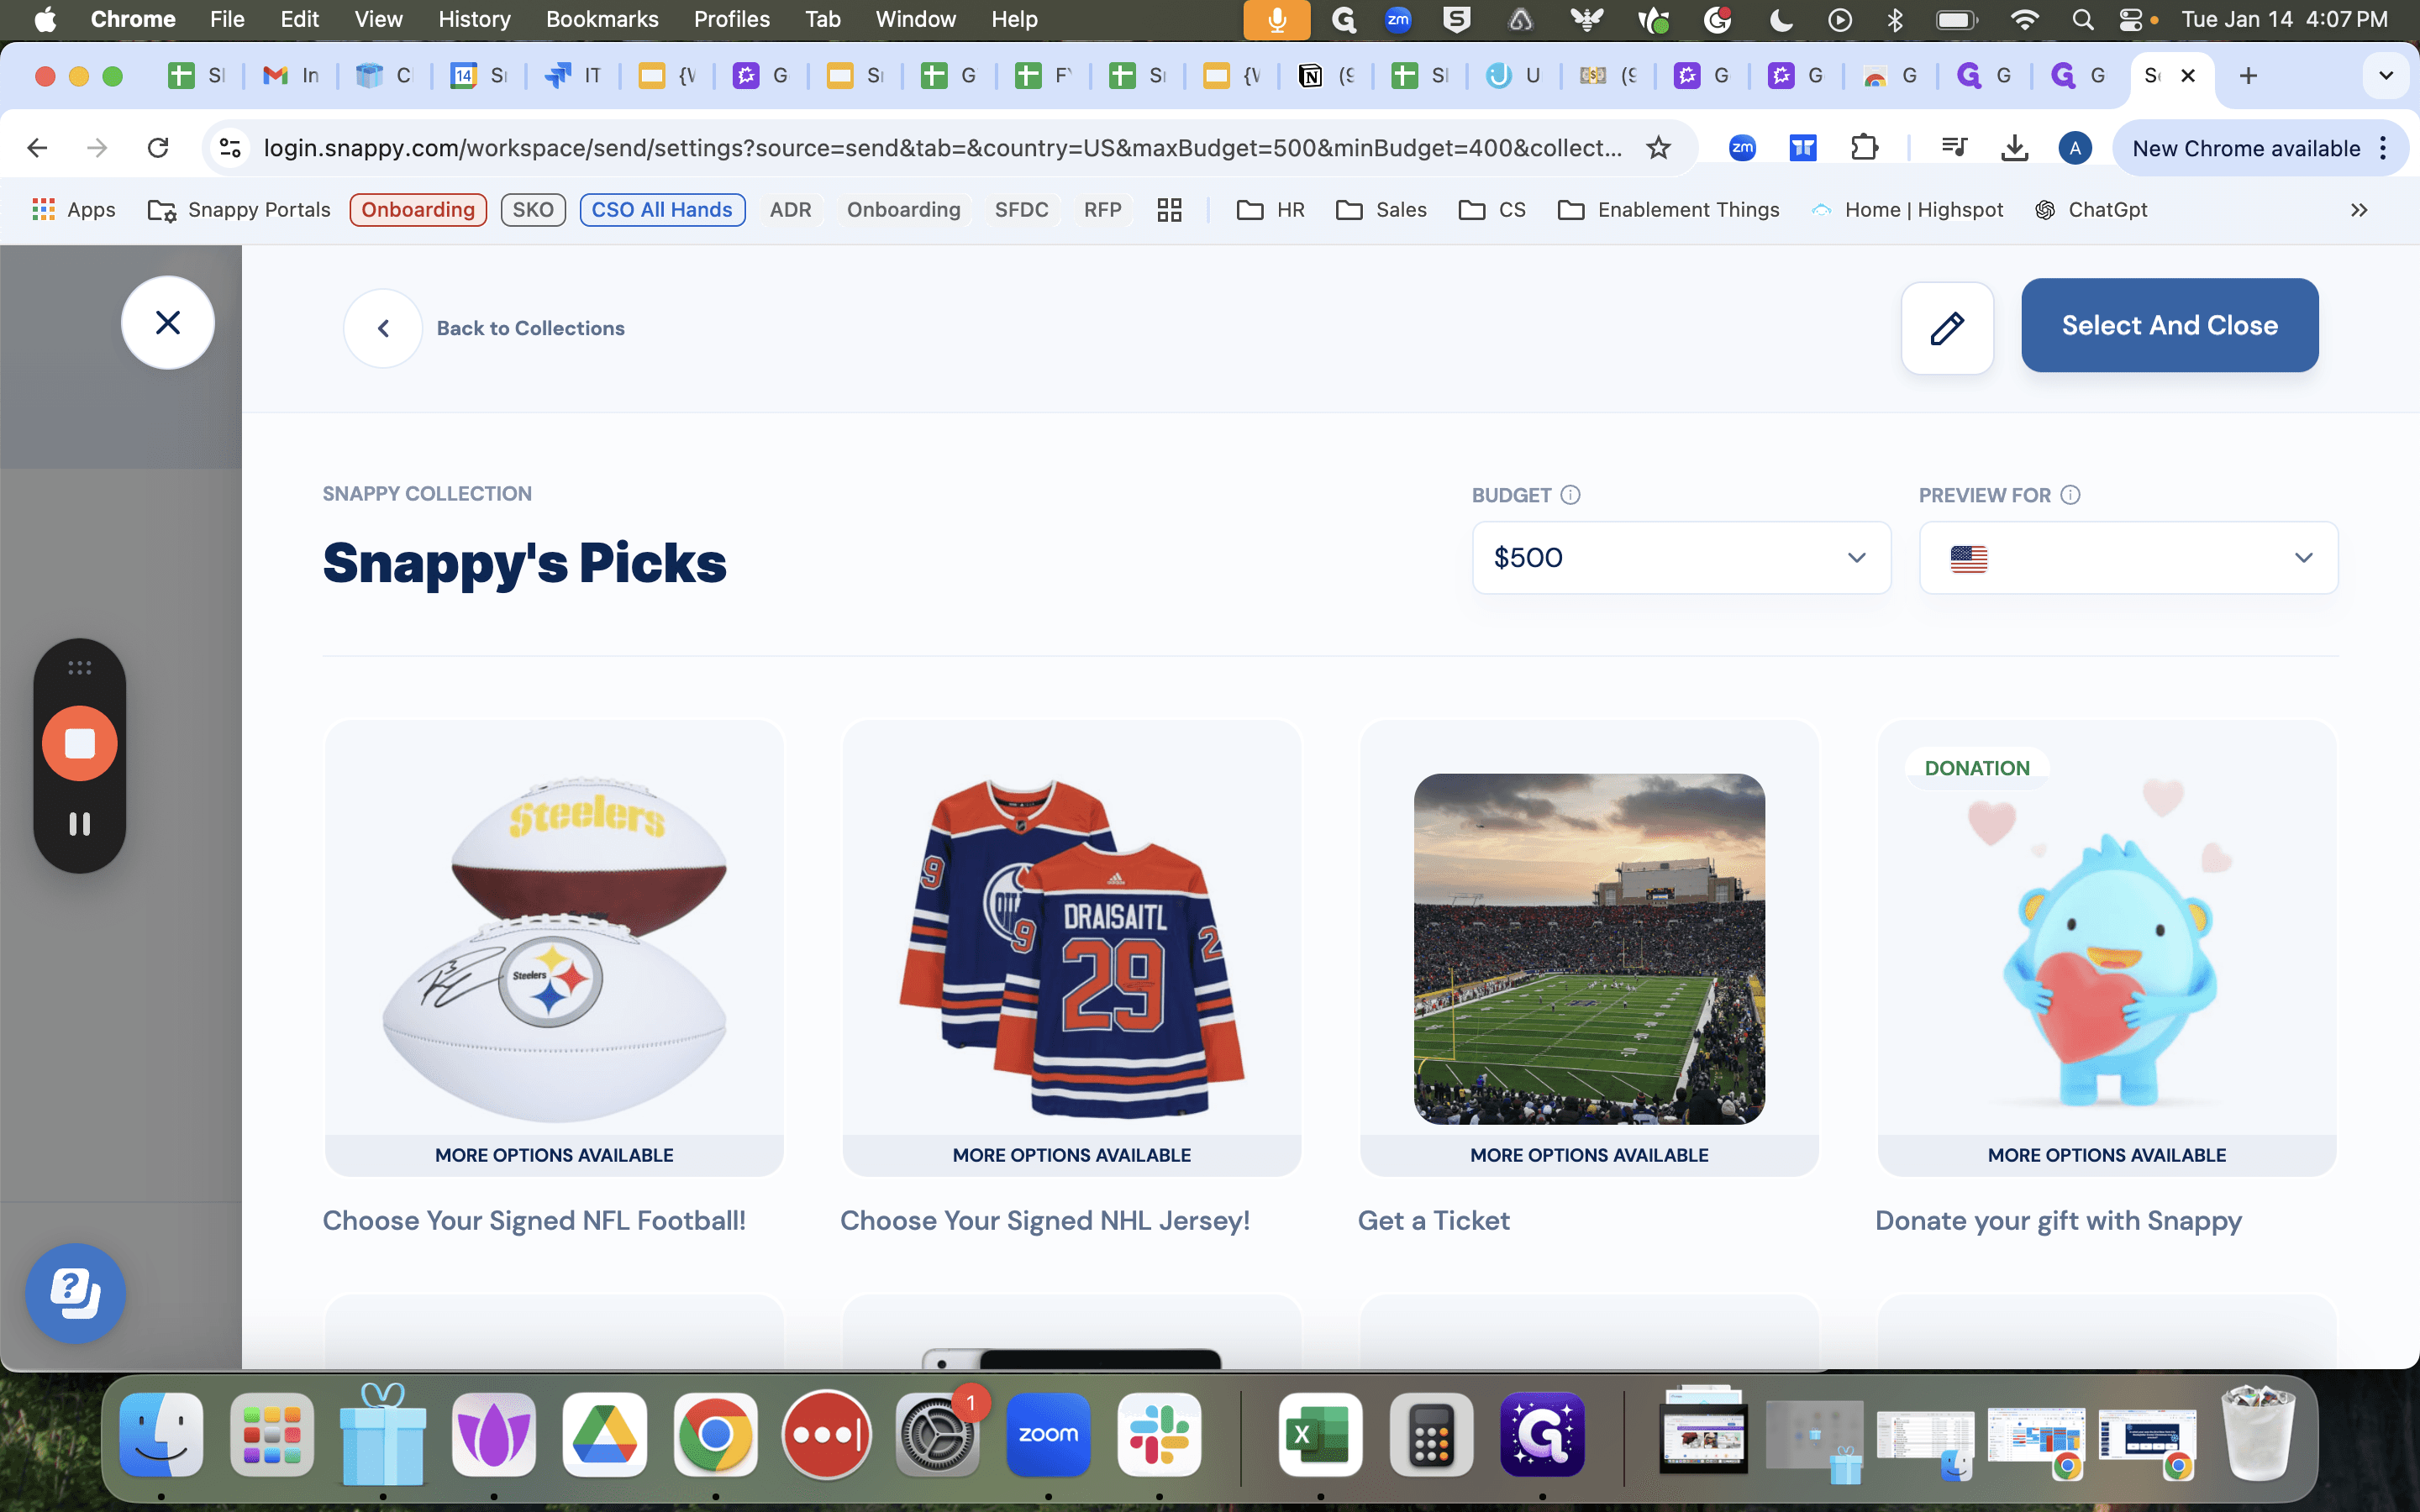Close the panel with the X circle
Screen dimensions: 2420x1512
click(x=168, y=322)
